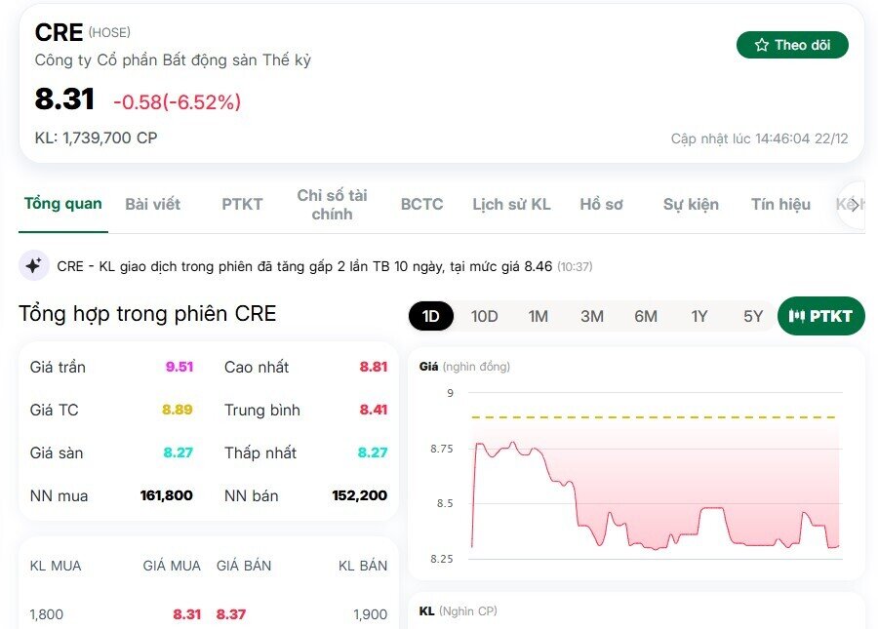Image resolution: width=878 pixels, height=629 pixels.
Task: Select the 1Y time range
Action: point(698,316)
